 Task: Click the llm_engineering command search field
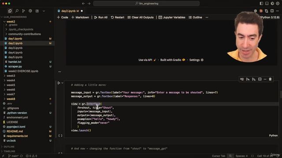146,4
